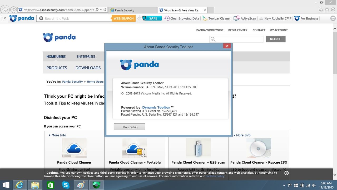Open File Explorer from the taskbar
This screenshot has width=337, height=190.
(x=35, y=185)
